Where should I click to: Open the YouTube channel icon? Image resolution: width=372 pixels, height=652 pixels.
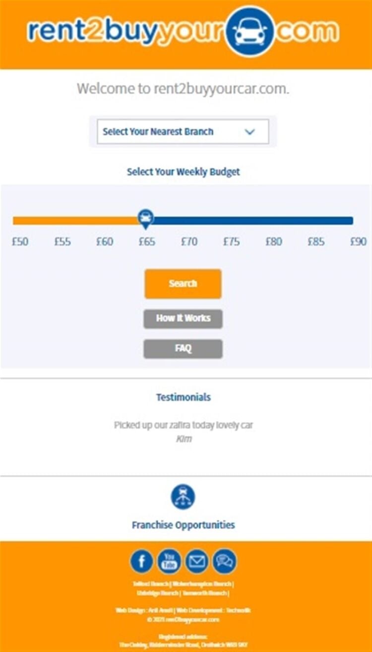pos(170,562)
